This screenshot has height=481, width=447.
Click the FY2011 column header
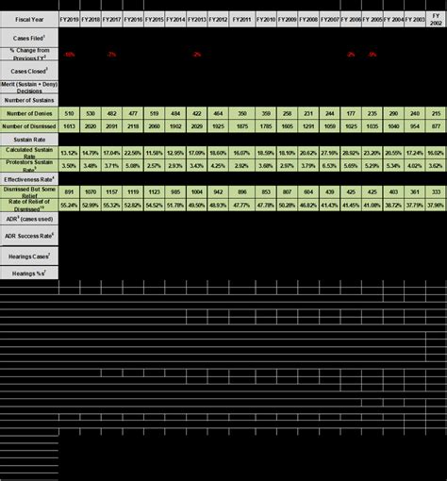(x=242, y=20)
